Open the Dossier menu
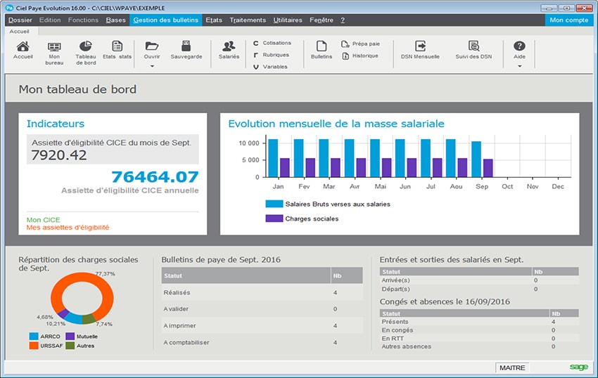 pyautogui.click(x=20, y=20)
